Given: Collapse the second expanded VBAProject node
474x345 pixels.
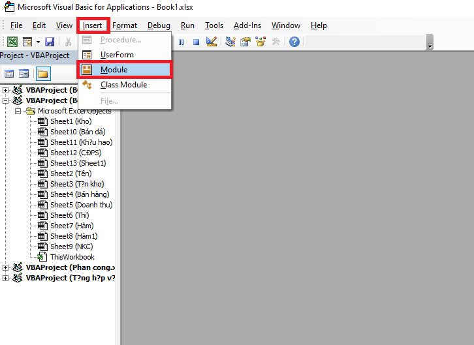Looking at the screenshot, I should (5, 100).
